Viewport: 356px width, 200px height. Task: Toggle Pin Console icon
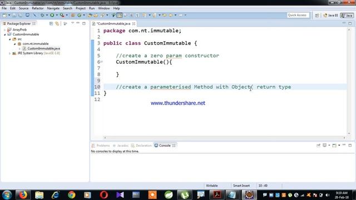[x=318, y=146]
